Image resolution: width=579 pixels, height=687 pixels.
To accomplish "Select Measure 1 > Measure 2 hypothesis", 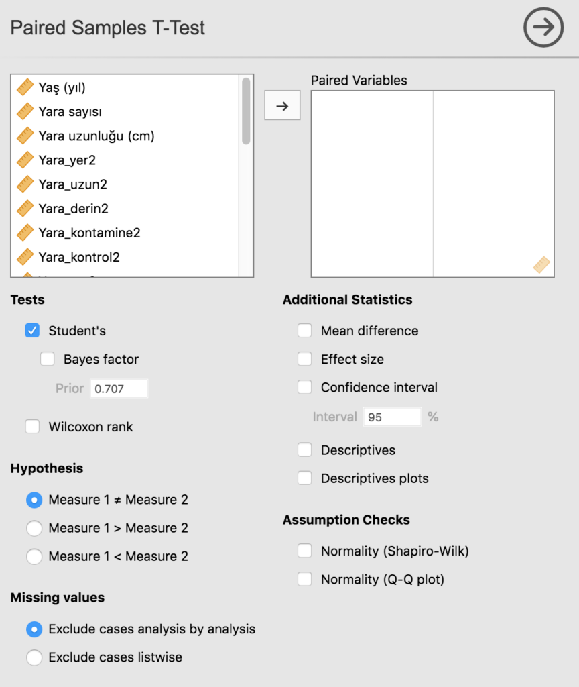I will point(34,528).
